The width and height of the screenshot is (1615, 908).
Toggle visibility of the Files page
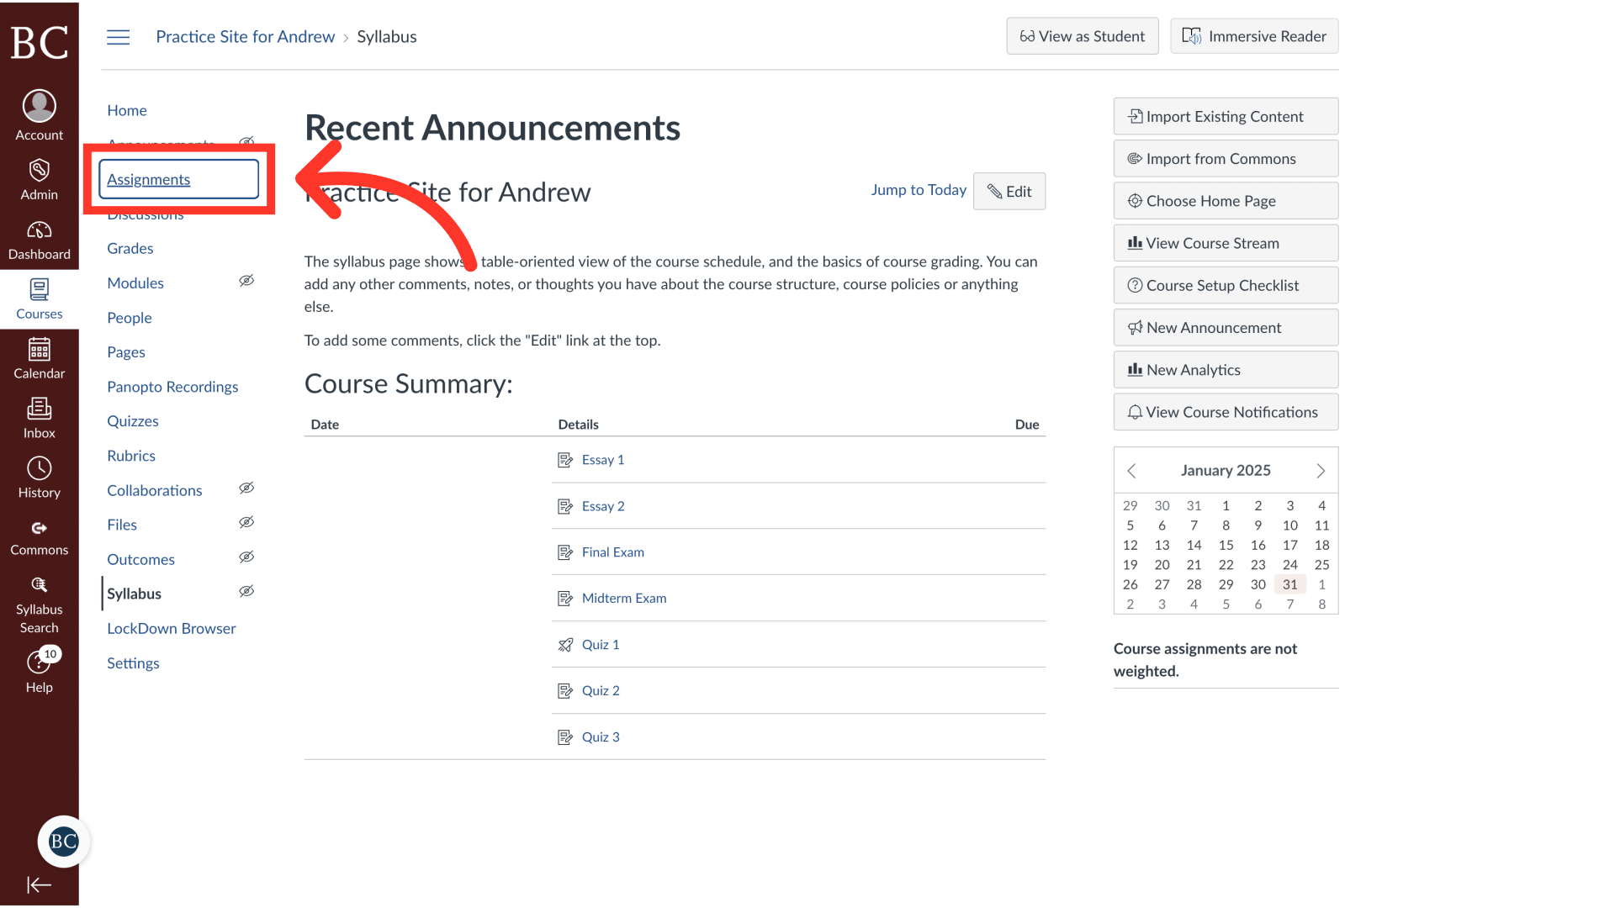246,522
